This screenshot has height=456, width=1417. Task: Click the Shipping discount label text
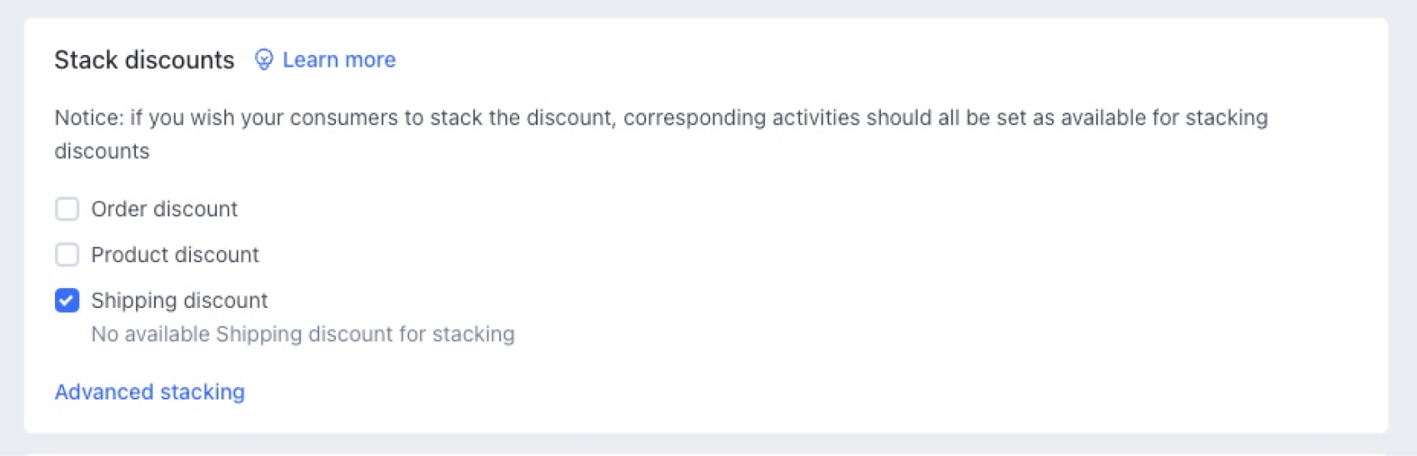pyautogui.click(x=179, y=300)
